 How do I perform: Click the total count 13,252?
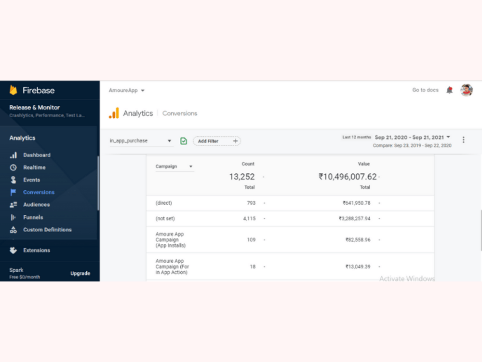click(x=242, y=177)
